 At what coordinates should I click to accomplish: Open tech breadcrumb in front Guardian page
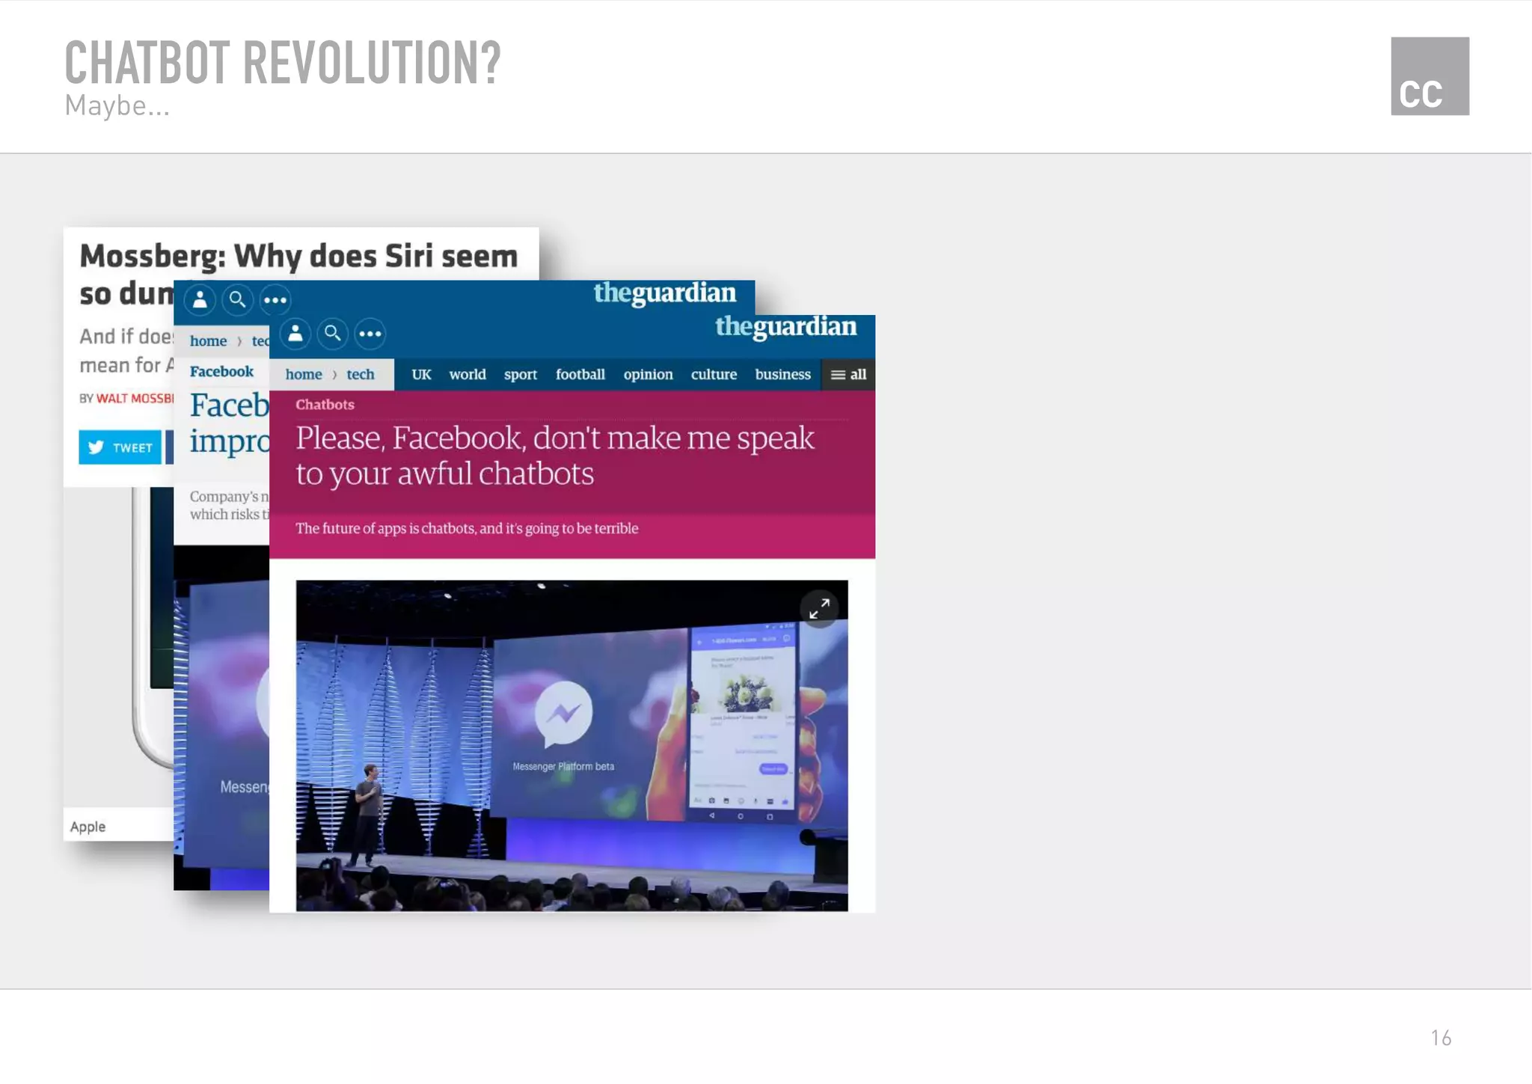pyautogui.click(x=361, y=375)
